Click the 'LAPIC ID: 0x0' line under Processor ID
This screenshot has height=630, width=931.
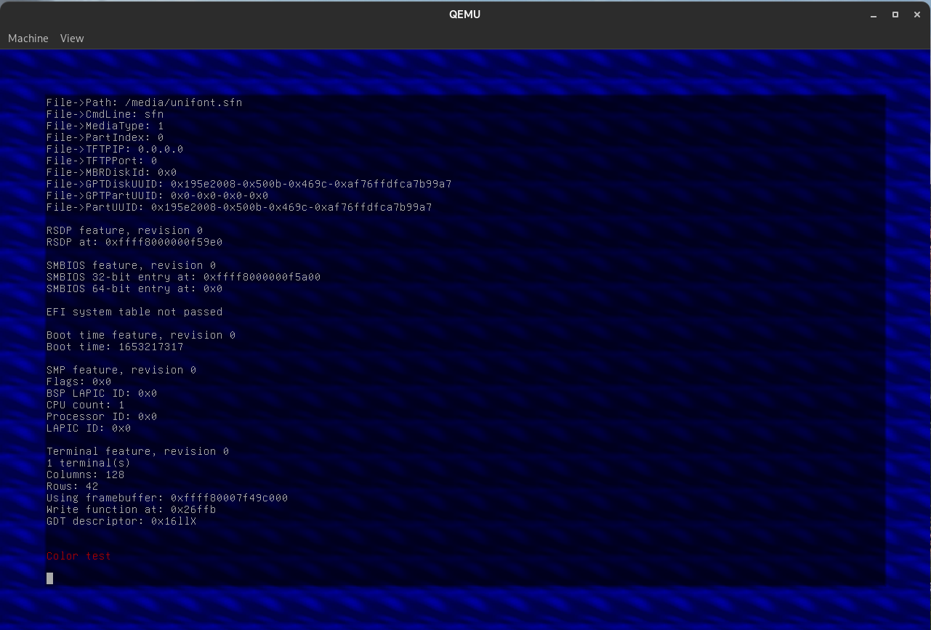coord(89,428)
